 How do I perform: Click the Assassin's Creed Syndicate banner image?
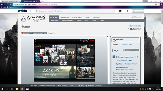tap(55, 72)
